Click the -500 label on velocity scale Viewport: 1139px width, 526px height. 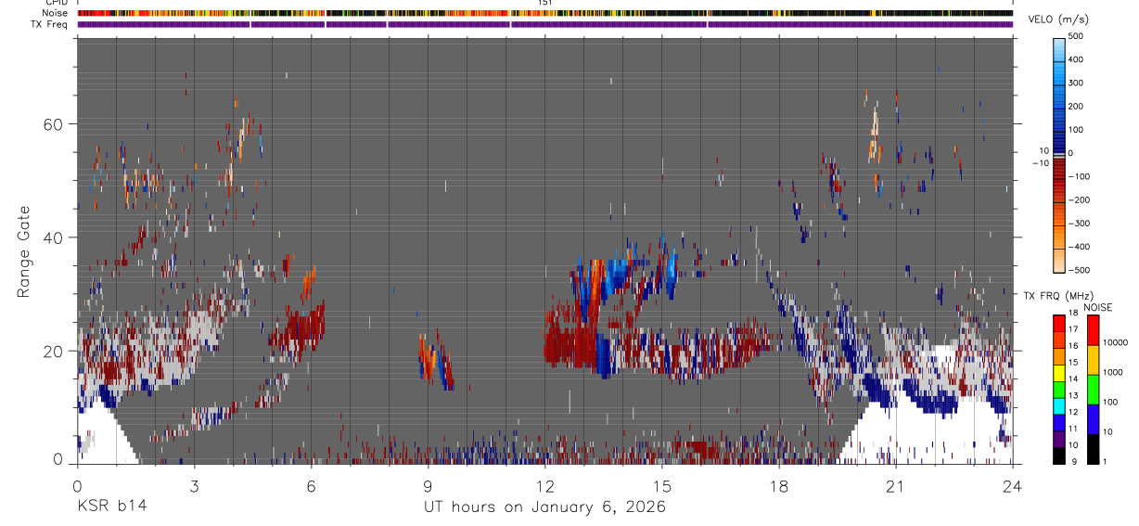click(1081, 270)
